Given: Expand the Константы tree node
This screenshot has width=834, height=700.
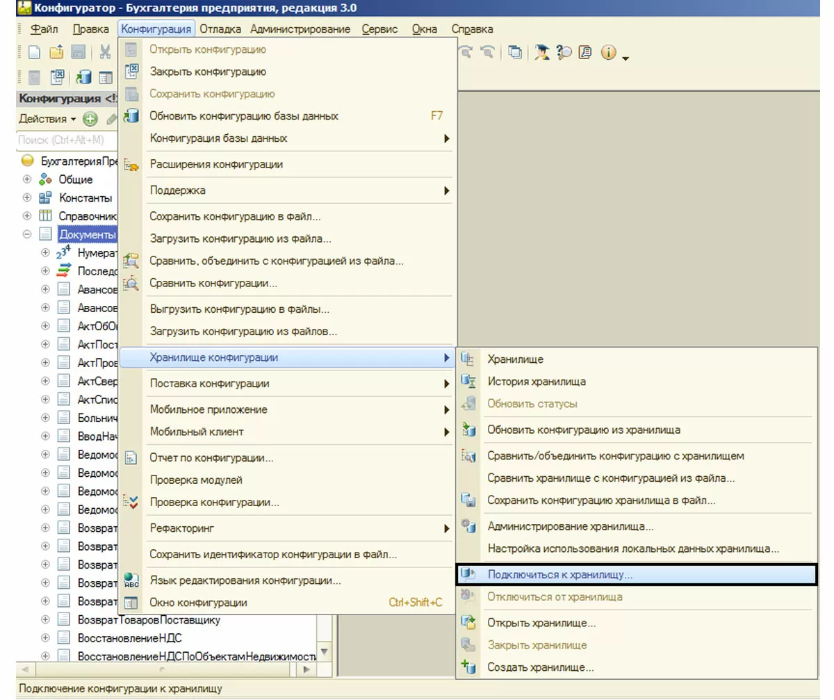Looking at the screenshot, I should [x=27, y=197].
